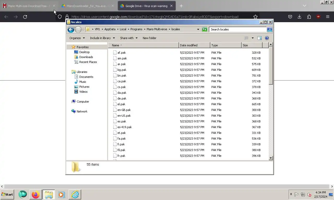Select Music library
This screenshot has width=334, height=200.
pos(83,82)
